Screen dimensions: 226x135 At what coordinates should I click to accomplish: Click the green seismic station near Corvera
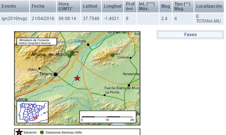pos(112,55)
